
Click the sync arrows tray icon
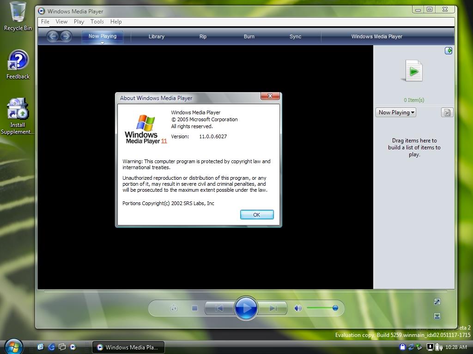pos(411,347)
